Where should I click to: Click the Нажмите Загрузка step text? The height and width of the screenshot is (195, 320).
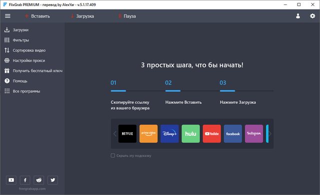tap(238, 102)
